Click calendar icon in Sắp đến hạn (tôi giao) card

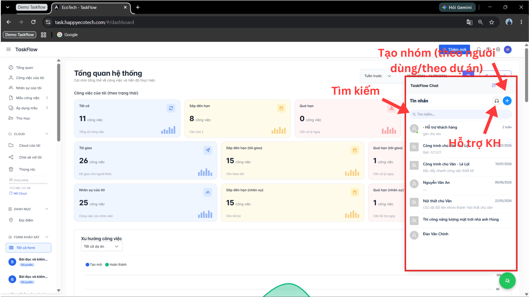pyautogui.click(x=355, y=150)
